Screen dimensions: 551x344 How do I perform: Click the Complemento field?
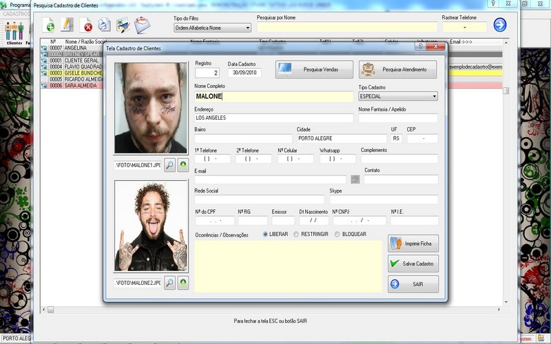(399, 159)
